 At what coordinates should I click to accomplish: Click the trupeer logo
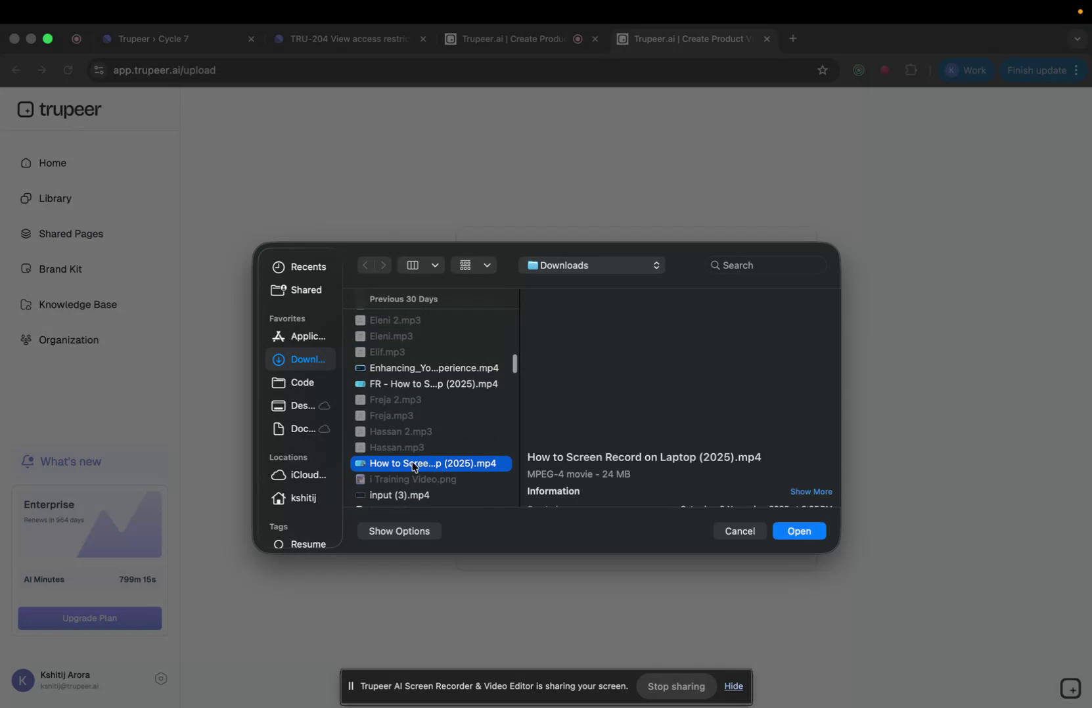(59, 110)
